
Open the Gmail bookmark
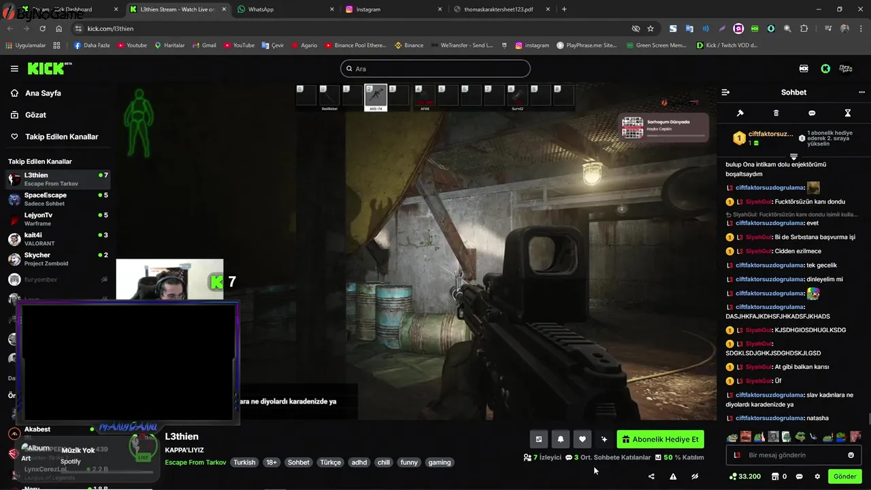pyautogui.click(x=204, y=46)
